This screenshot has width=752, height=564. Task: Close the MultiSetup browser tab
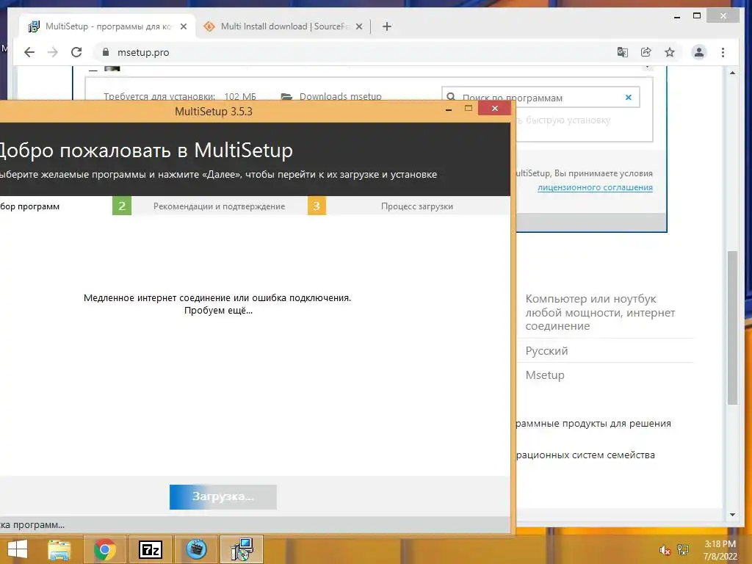coord(183,26)
